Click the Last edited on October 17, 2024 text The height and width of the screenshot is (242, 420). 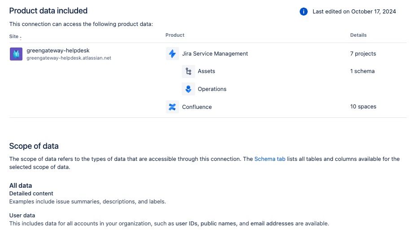(x=354, y=12)
